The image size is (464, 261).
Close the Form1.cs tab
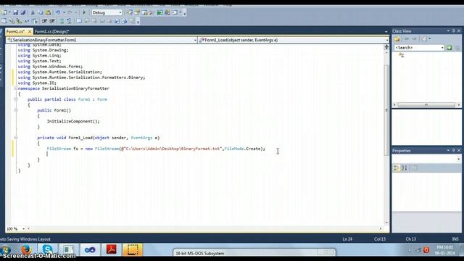30,31
